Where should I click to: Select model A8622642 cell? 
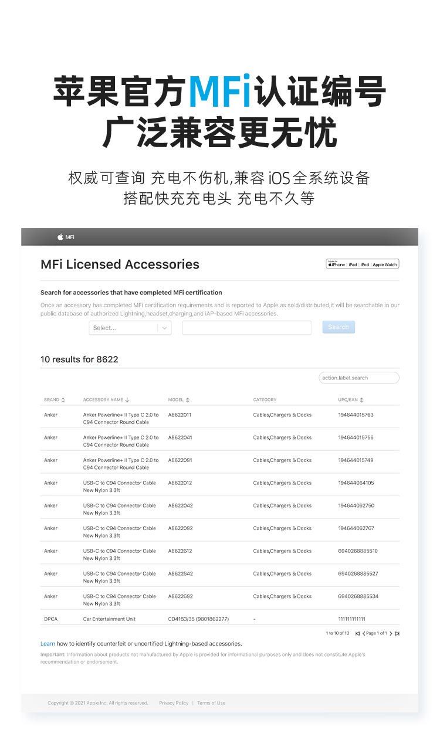(x=180, y=573)
